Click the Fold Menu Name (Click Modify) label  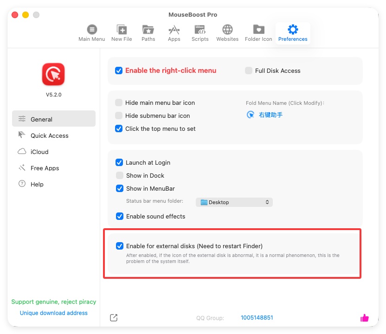tap(285, 103)
